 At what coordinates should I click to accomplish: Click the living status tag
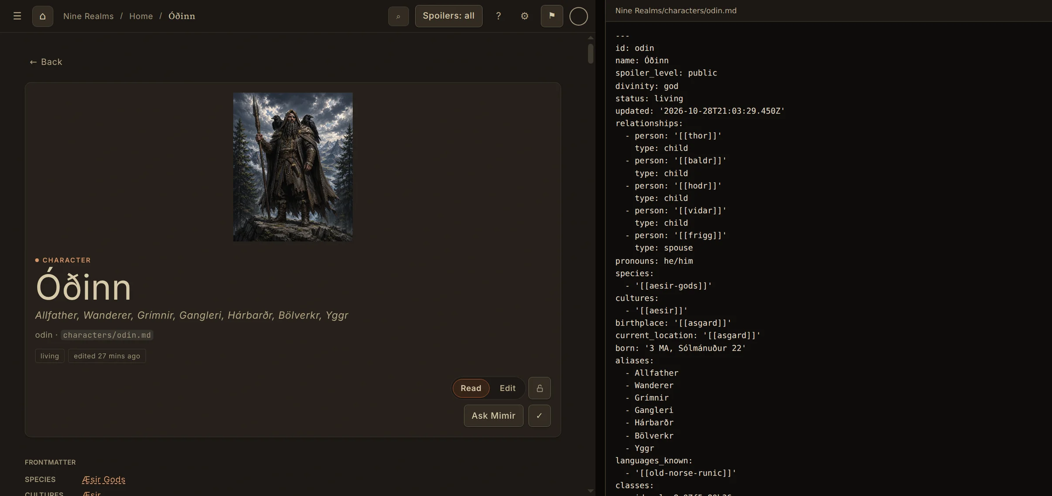tap(50, 356)
